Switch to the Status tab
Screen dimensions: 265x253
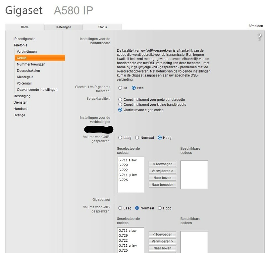coord(103,27)
